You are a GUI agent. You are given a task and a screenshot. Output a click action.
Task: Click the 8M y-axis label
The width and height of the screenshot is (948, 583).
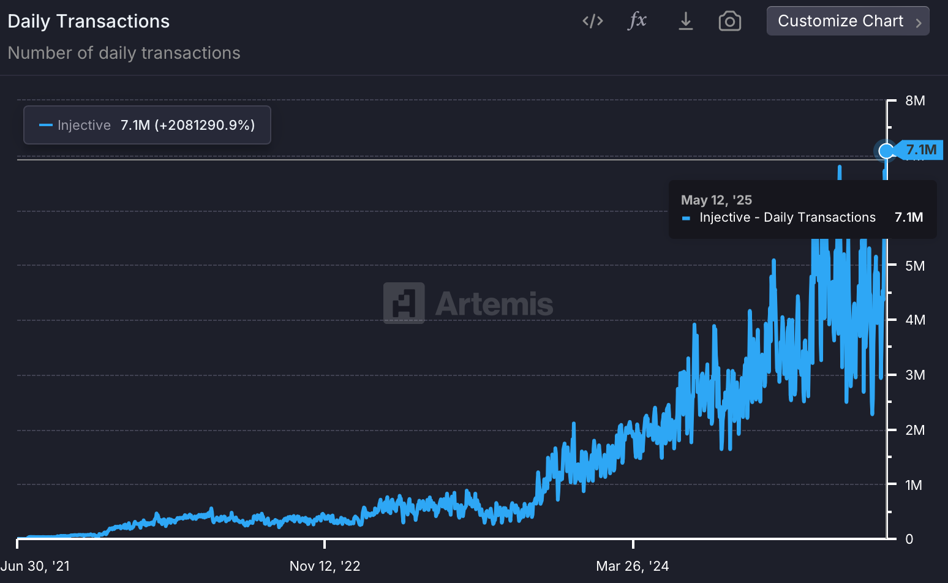click(915, 100)
